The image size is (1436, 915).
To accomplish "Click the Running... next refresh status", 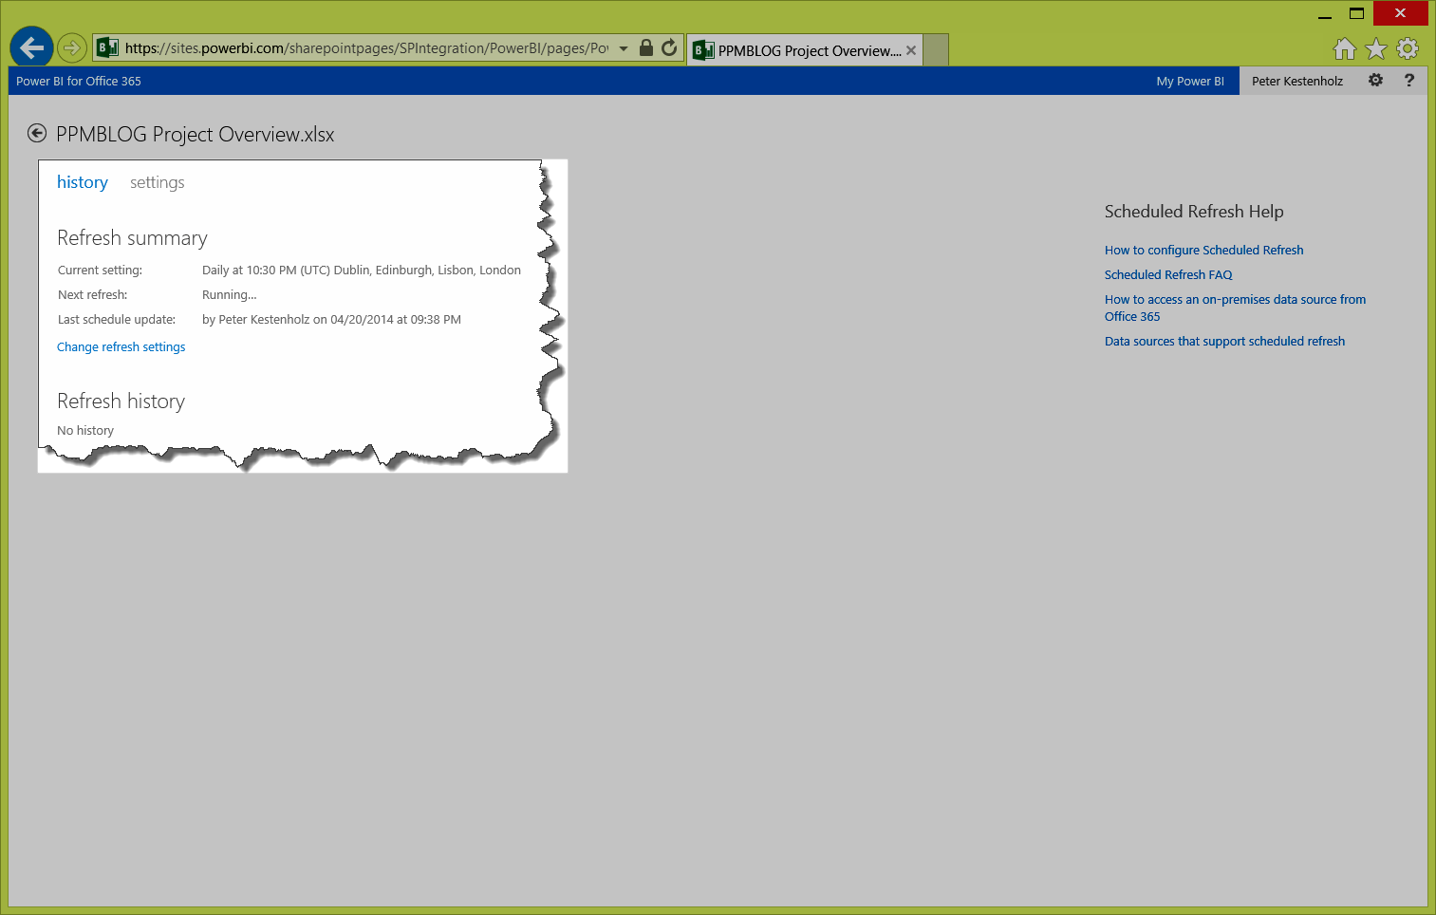I will pyautogui.click(x=230, y=294).
